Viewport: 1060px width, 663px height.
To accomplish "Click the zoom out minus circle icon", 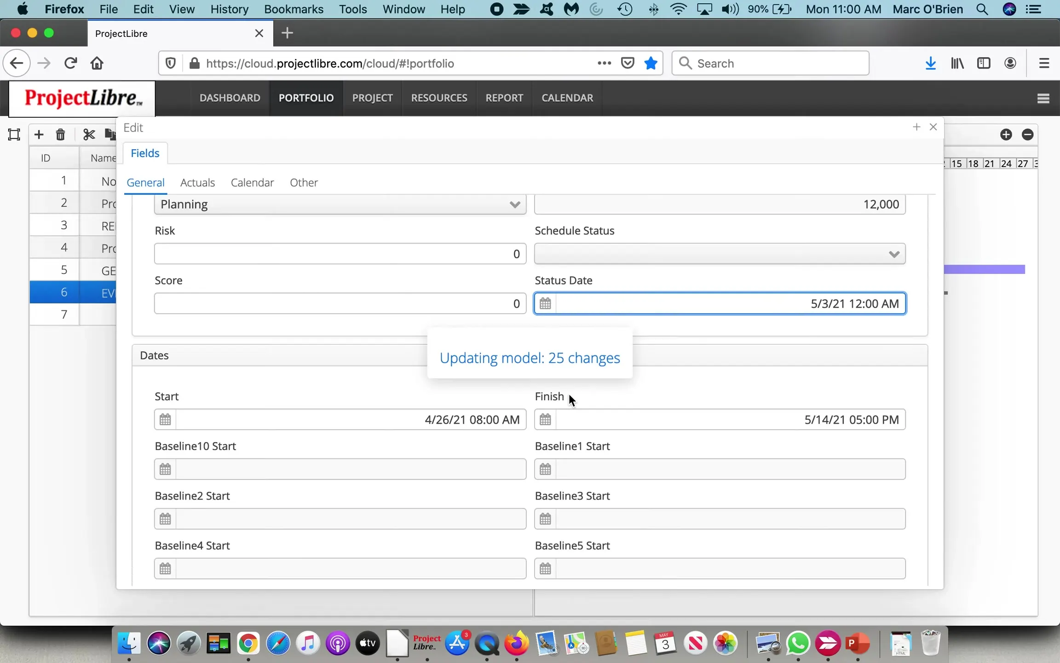I will coord(1027,134).
